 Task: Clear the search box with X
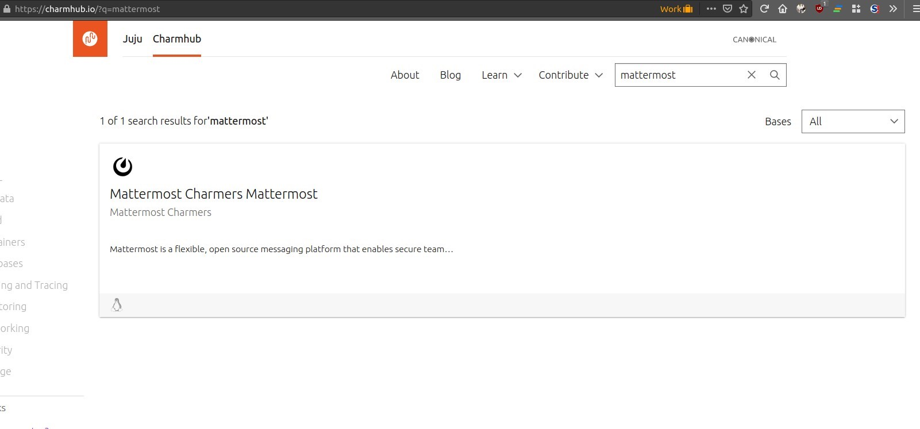[752, 75]
